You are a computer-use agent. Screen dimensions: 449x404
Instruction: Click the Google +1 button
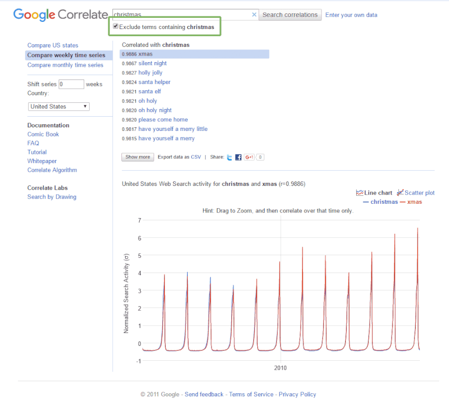(x=249, y=157)
